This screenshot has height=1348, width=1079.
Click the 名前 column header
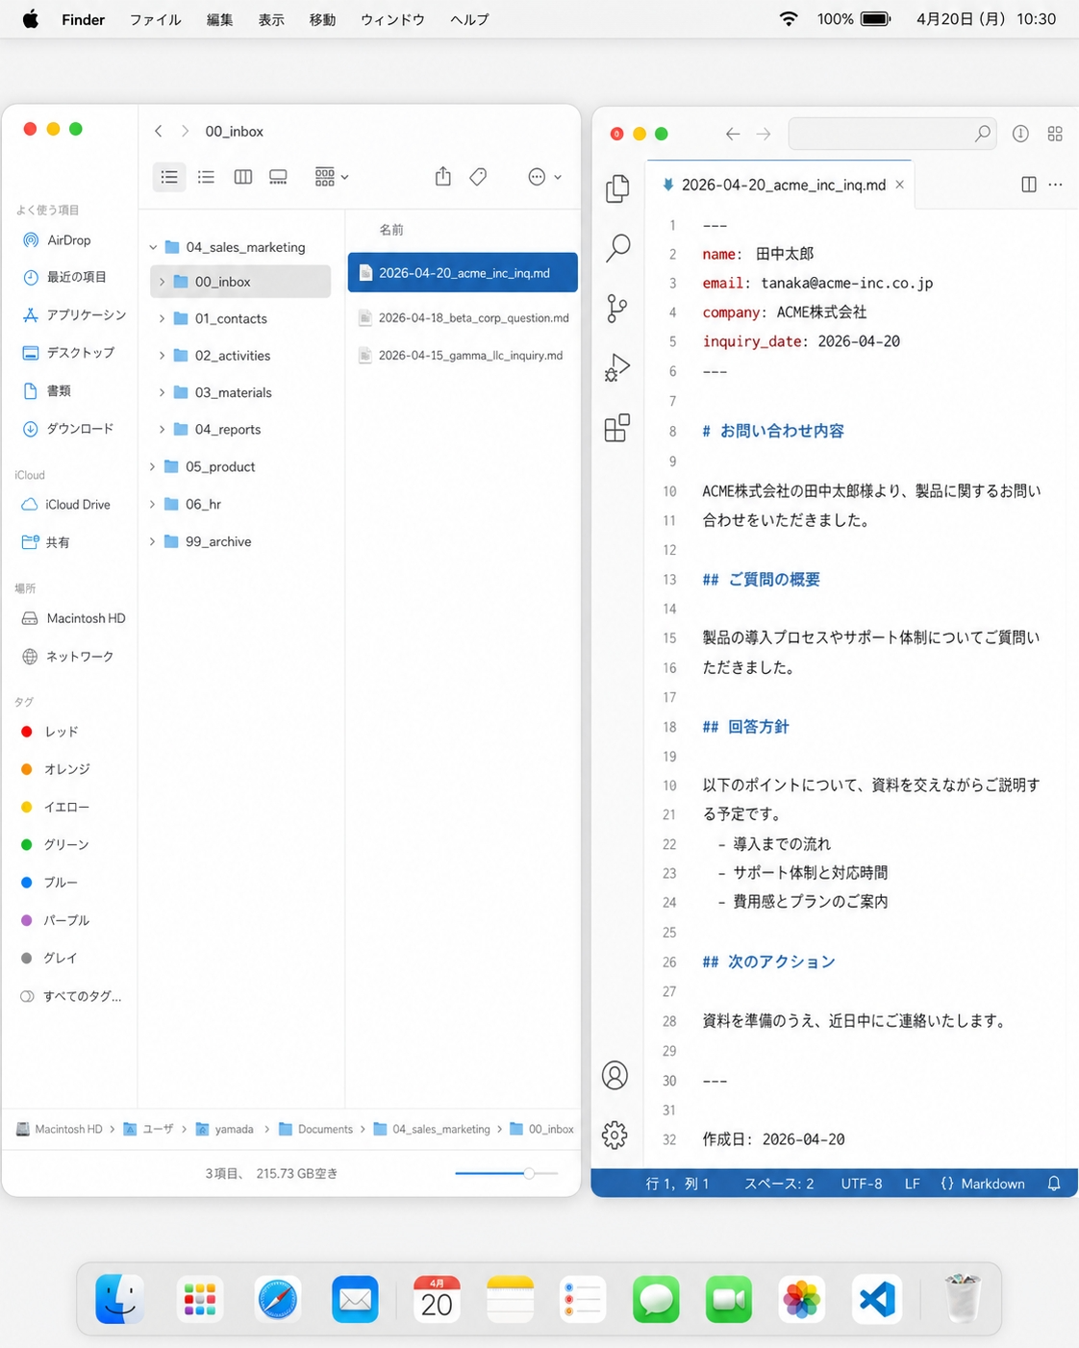coord(391,230)
